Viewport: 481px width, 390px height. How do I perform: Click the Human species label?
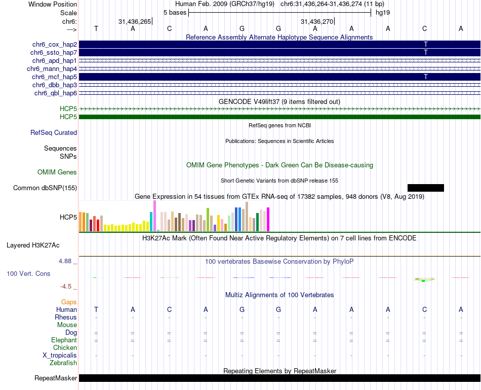66,309
